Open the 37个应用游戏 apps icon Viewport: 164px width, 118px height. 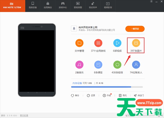98,43
